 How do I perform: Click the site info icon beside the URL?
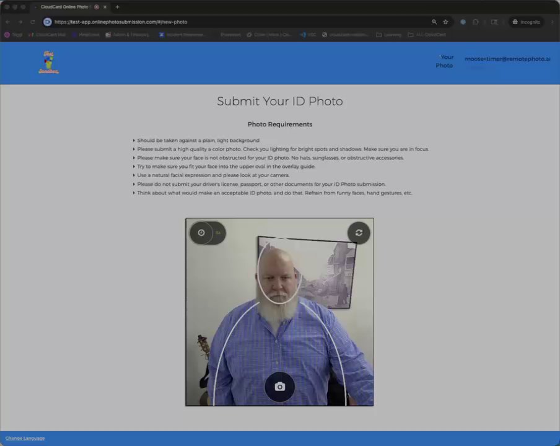[x=47, y=22]
